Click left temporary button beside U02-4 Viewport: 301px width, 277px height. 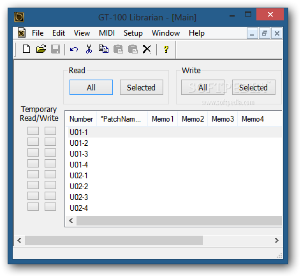pos(33,207)
